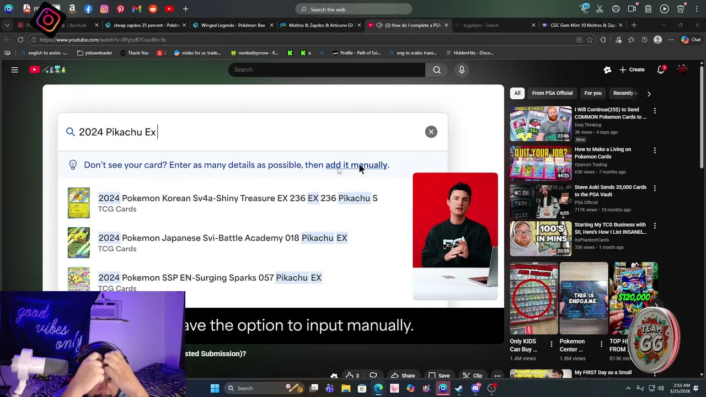Bookmark this page with the star icon
706x397 pixels.
click(590, 40)
